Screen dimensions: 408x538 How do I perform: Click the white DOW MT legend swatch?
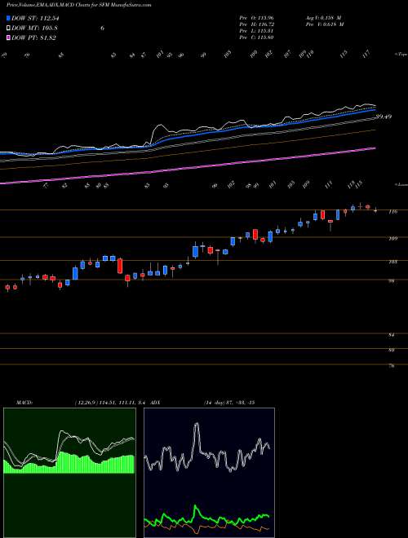(x=9, y=29)
